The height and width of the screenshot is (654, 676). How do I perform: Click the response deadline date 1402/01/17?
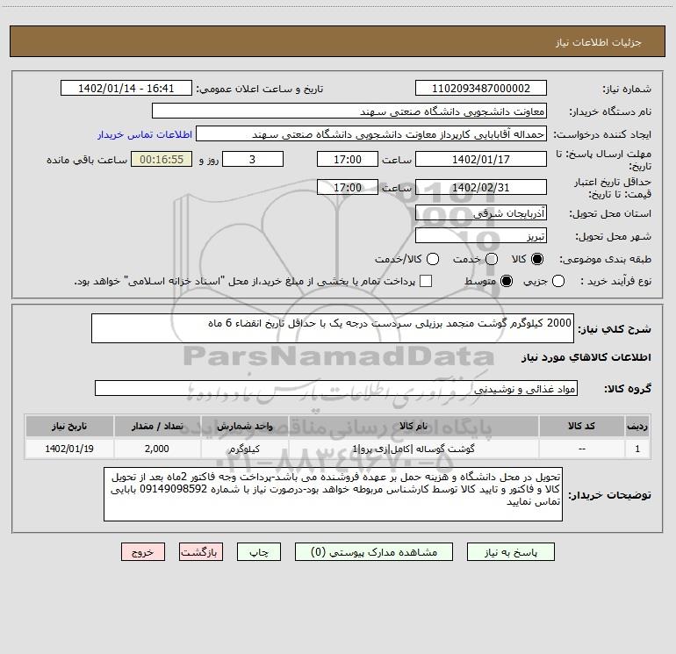481,159
